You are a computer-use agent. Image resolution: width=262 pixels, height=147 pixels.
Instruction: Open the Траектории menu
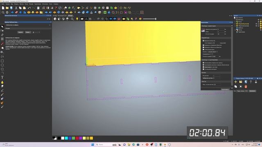pyautogui.click(x=38, y=4)
